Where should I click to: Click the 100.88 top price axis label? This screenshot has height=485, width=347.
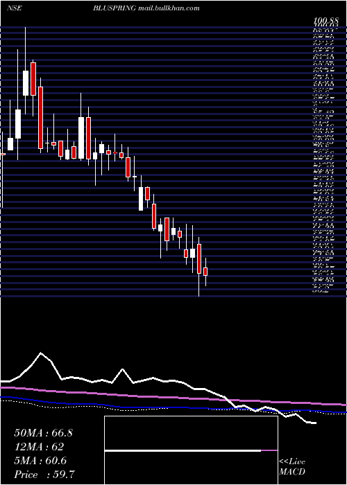coord(325,21)
